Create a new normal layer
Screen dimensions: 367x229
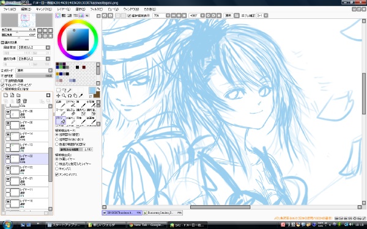click(6, 95)
